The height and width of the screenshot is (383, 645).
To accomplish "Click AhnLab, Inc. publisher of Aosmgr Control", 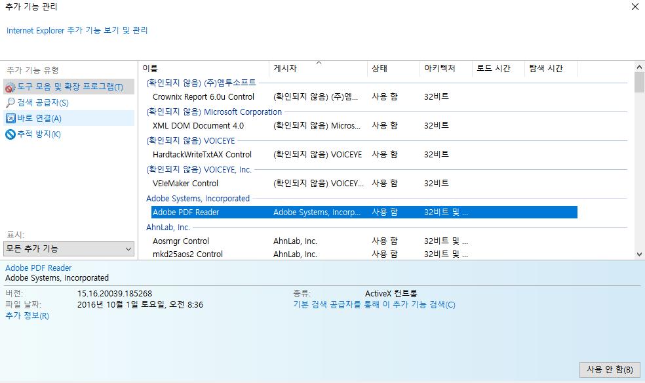I will [x=295, y=241].
